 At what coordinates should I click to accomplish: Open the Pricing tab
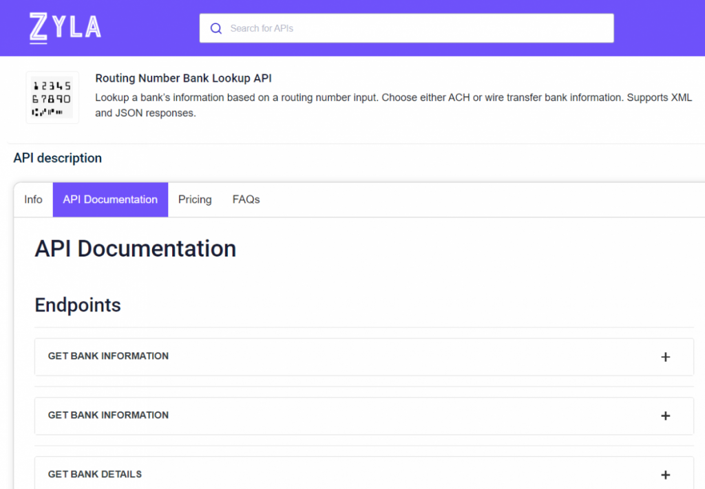tap(195, 199)
